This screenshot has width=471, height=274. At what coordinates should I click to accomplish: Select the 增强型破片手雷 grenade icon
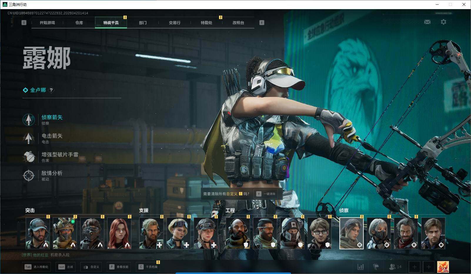pos(29,157)
